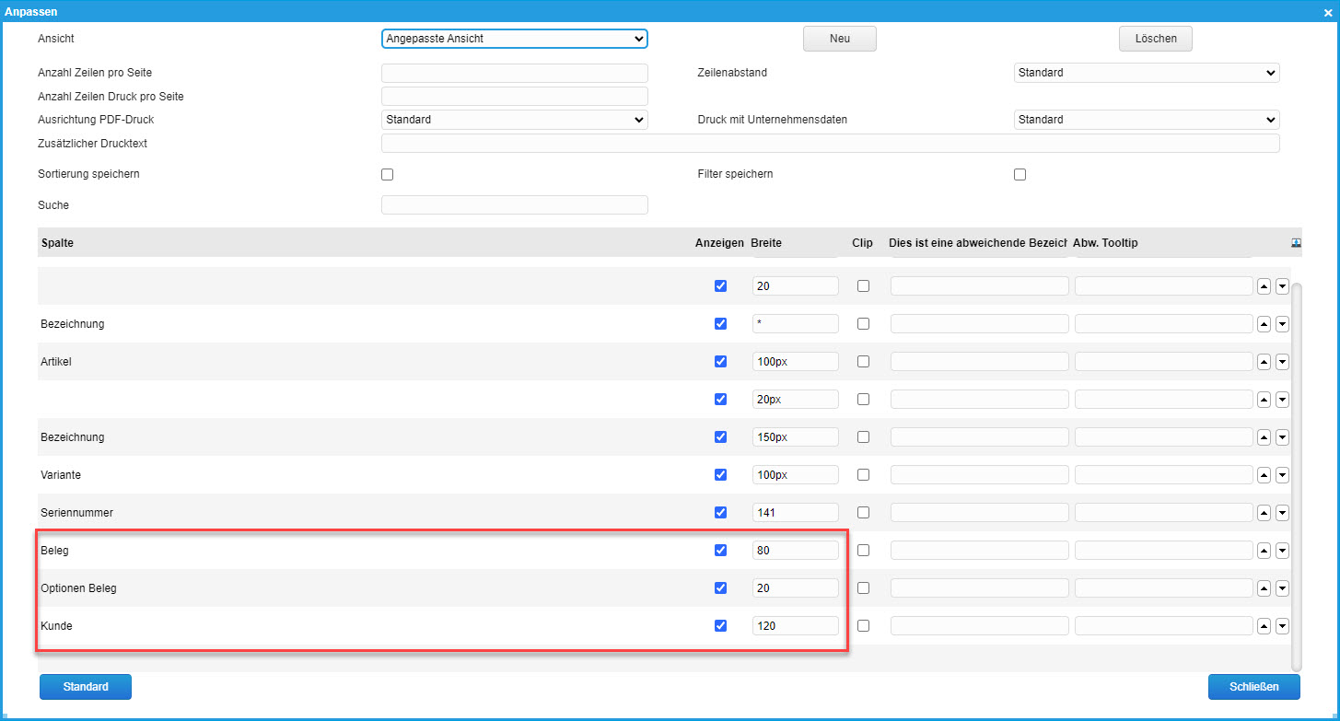Open the Druck mit Unternehmensdaten dropdown
Image resolution: width=1340 pixels, height=721 pixels.
click(1146, 120)
